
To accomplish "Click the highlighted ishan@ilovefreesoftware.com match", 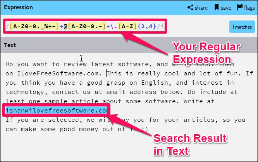I will pyautogui.click(x=57, y=111).
